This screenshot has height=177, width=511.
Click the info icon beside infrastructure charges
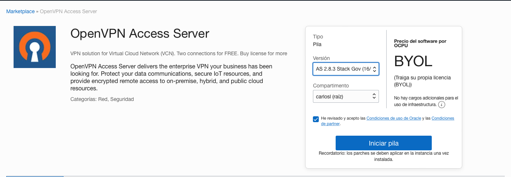[x=442, y=105]
